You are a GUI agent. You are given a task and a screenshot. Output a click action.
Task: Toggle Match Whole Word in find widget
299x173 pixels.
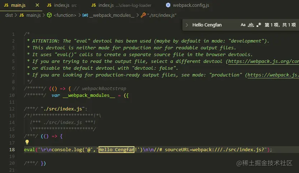click(251, 25)
